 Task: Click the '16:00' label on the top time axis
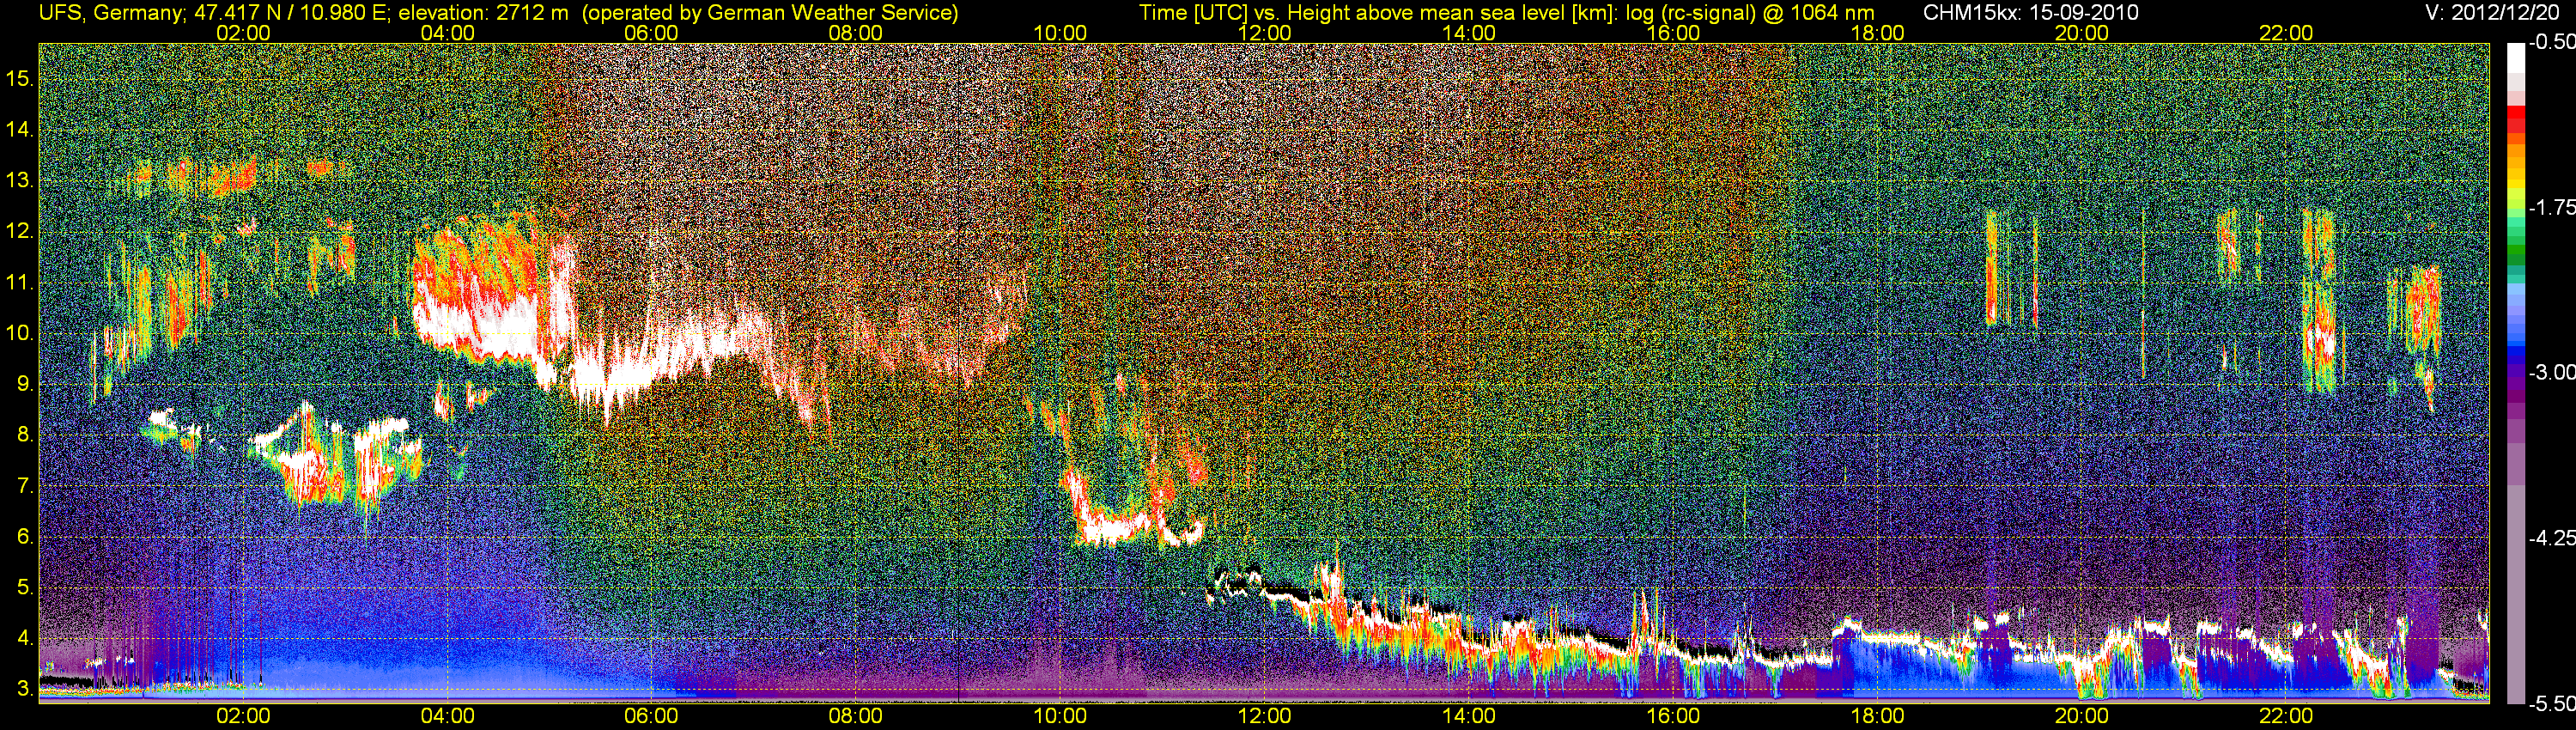click(x=1673, y=33)
